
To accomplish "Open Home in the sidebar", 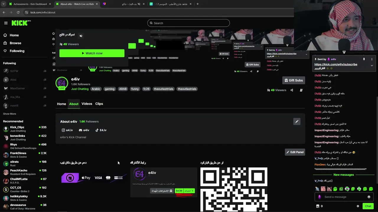I will click(11, 35).
